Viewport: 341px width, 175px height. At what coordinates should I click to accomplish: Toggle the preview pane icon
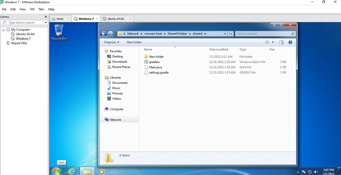(x=281, y=42)
